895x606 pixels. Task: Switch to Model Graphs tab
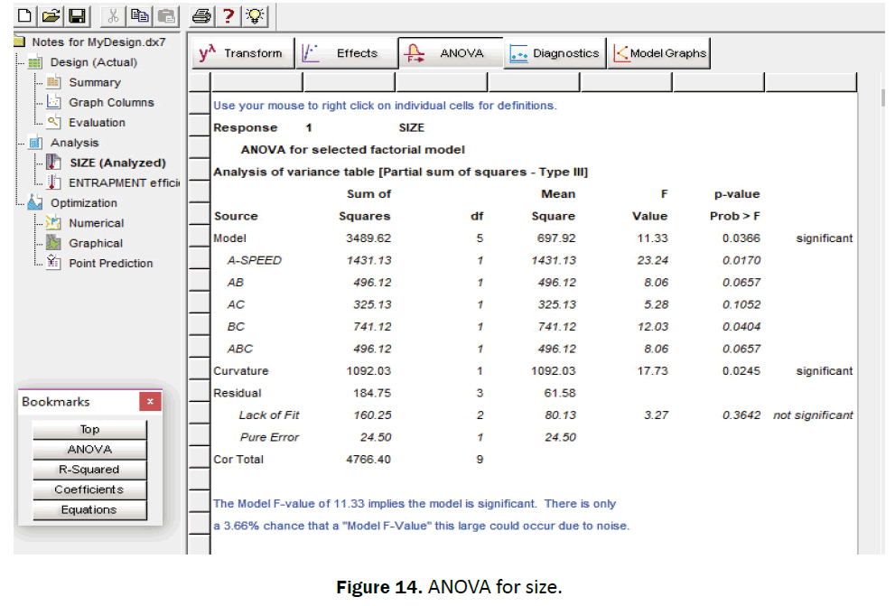[x=659, y=53]
